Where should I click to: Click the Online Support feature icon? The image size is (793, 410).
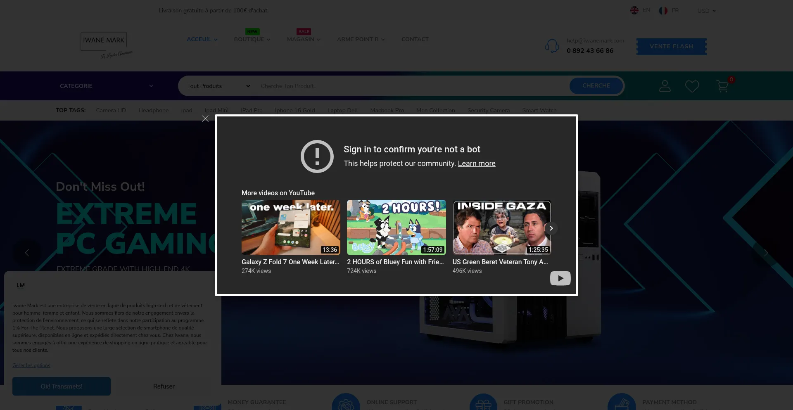pos(346,402)
